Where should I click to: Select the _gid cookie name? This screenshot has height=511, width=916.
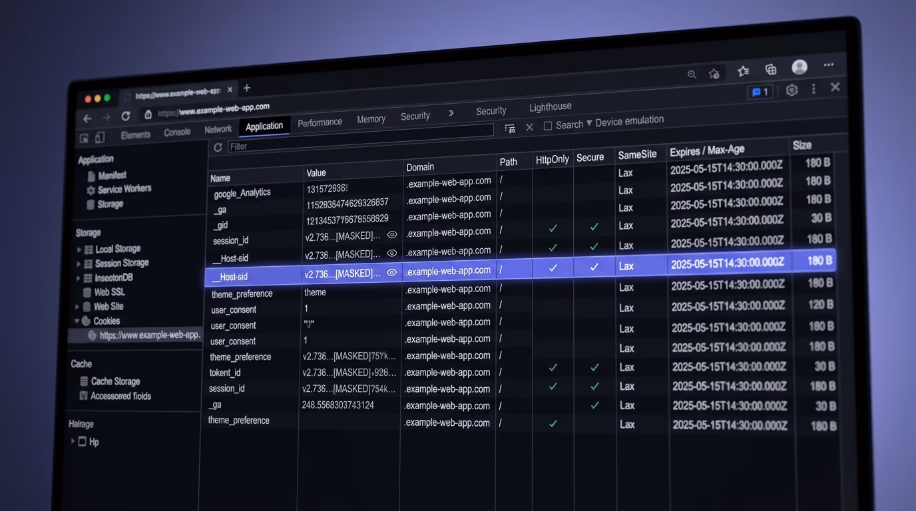[x=220, y=225]
